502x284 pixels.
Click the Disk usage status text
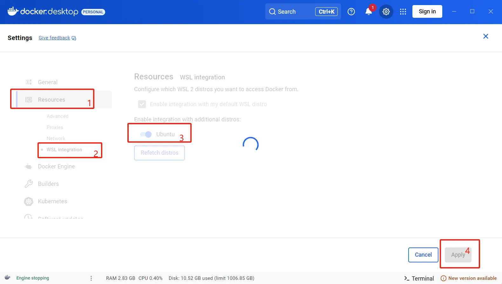click(212, 278)
